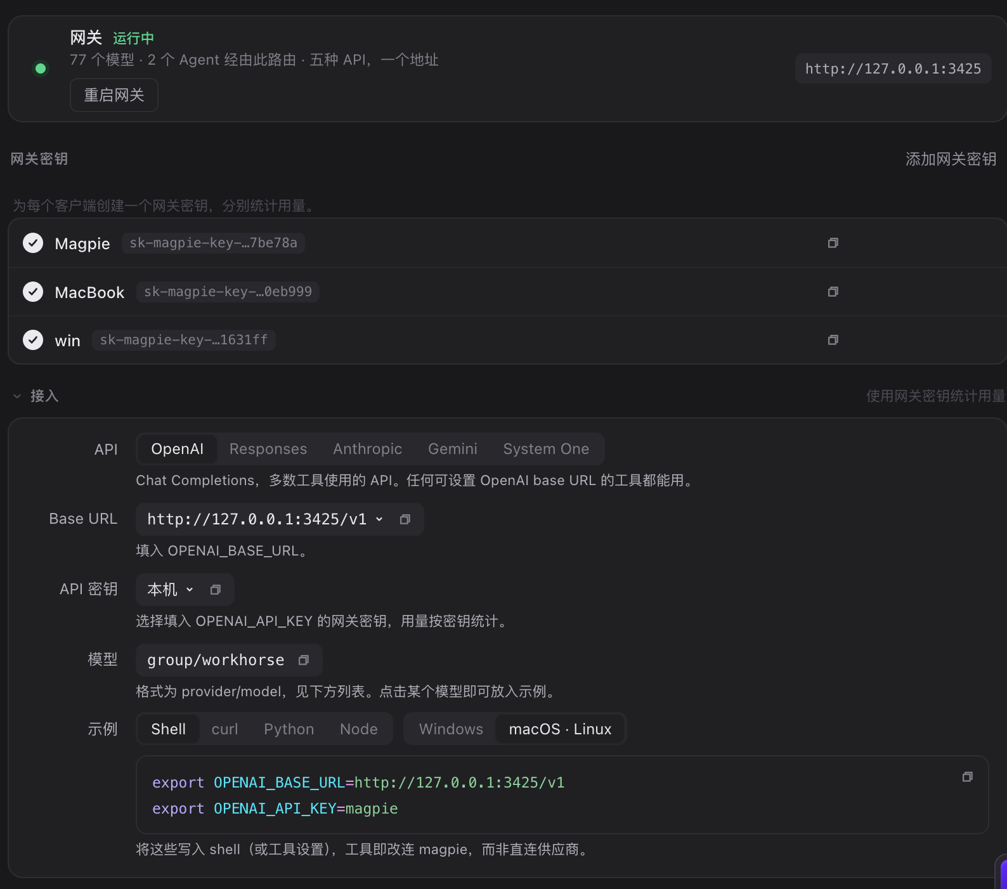Click the 重启网关 button

114,95
